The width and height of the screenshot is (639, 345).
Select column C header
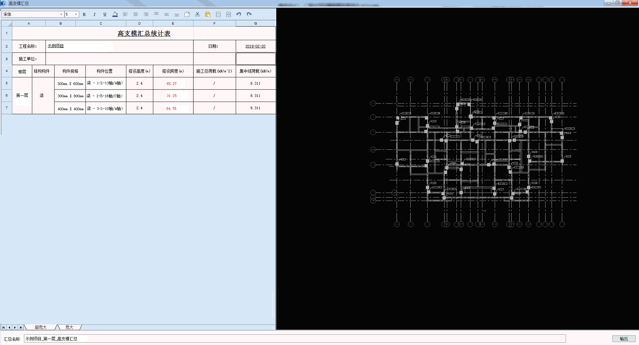(101, 24)
